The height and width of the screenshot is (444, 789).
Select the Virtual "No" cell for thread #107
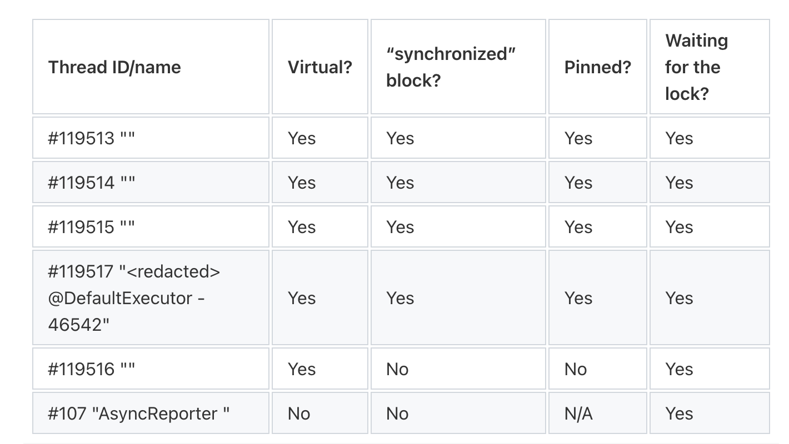(x=319, y=413)
